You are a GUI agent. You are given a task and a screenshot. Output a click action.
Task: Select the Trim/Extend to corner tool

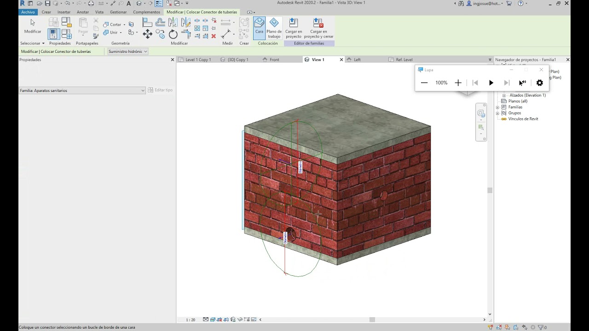(x=185, y=34)
